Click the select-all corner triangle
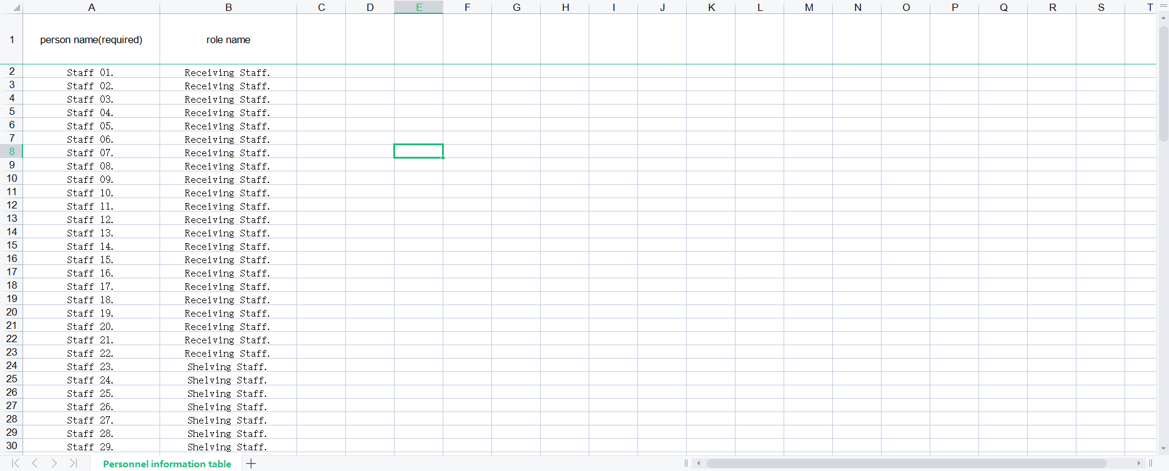Viewport: 1169px width, 471px height. (x=16, y=8)
